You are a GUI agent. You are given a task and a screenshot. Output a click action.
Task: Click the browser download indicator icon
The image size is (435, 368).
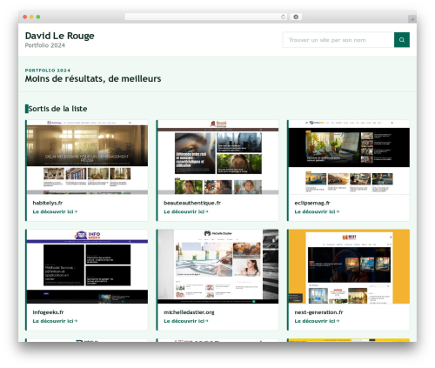coord(296,17)
